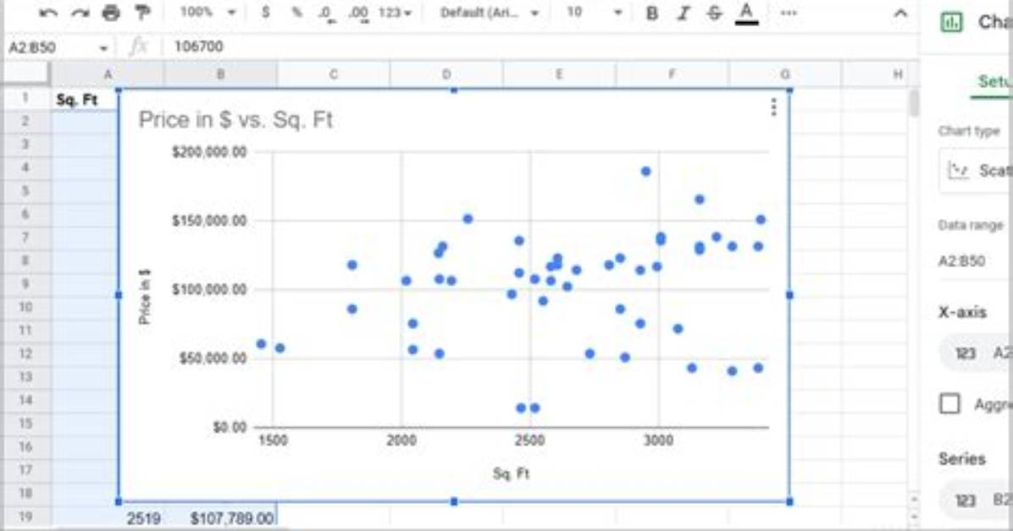This screenshot has width=1013, height=531.
Task: Open the text color picker
Action: pos(747,14)
